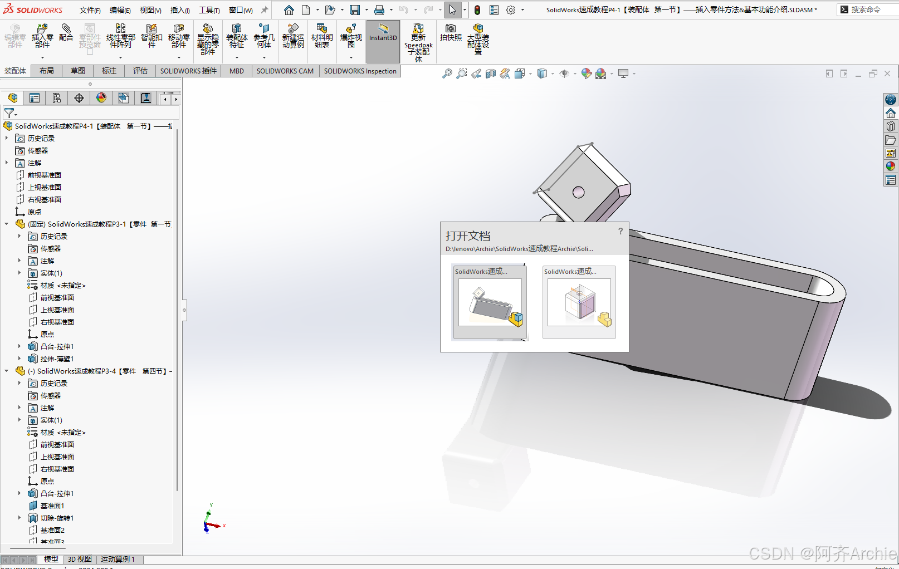
Task: Open the FeatureManager design tree tab
Action: point(12,98)
